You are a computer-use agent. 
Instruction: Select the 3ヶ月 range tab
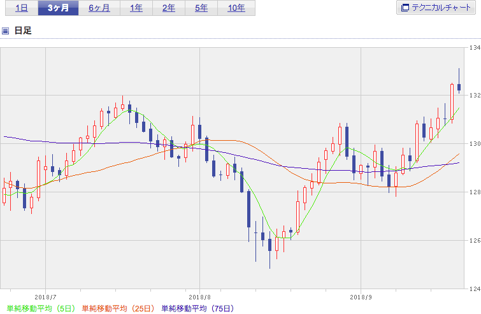(58, 8)
